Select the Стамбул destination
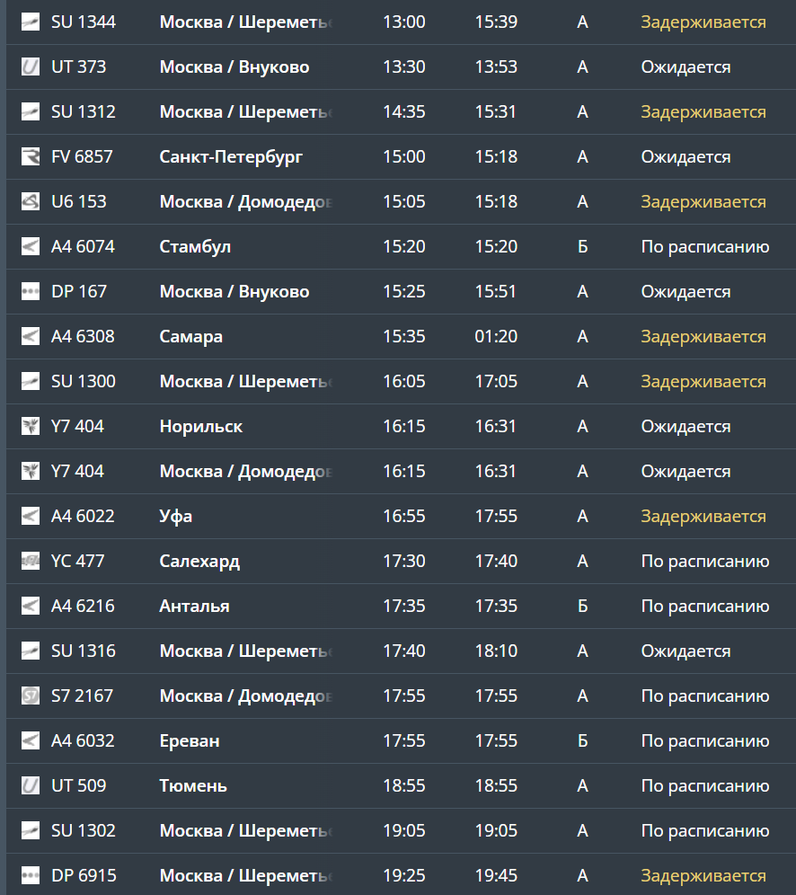Viewport: 796px width, 895px height. (x=195, y=247)
